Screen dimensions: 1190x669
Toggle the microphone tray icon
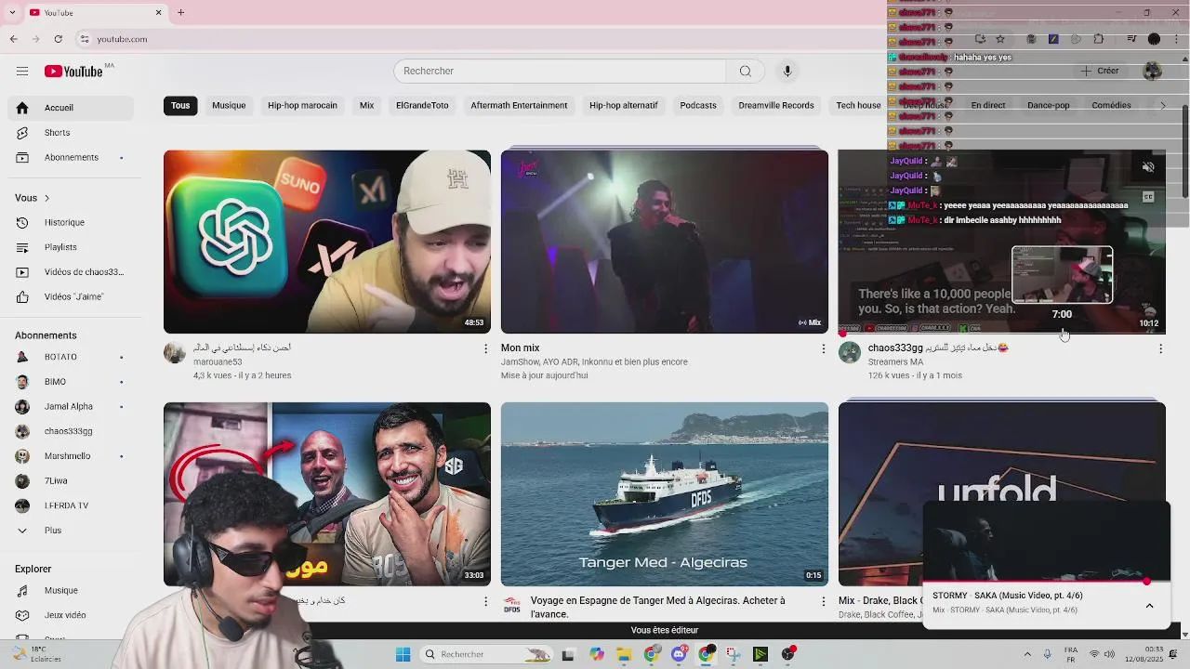pyautogui.click(x=1047, y=654)
